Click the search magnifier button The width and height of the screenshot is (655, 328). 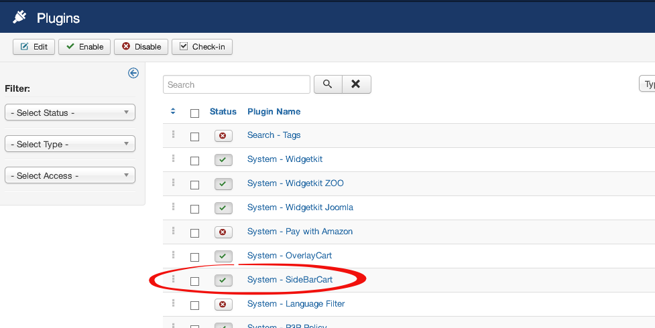327,84
